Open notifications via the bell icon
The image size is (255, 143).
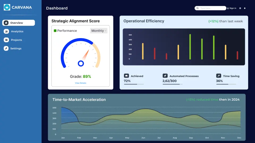click(245, 8)
